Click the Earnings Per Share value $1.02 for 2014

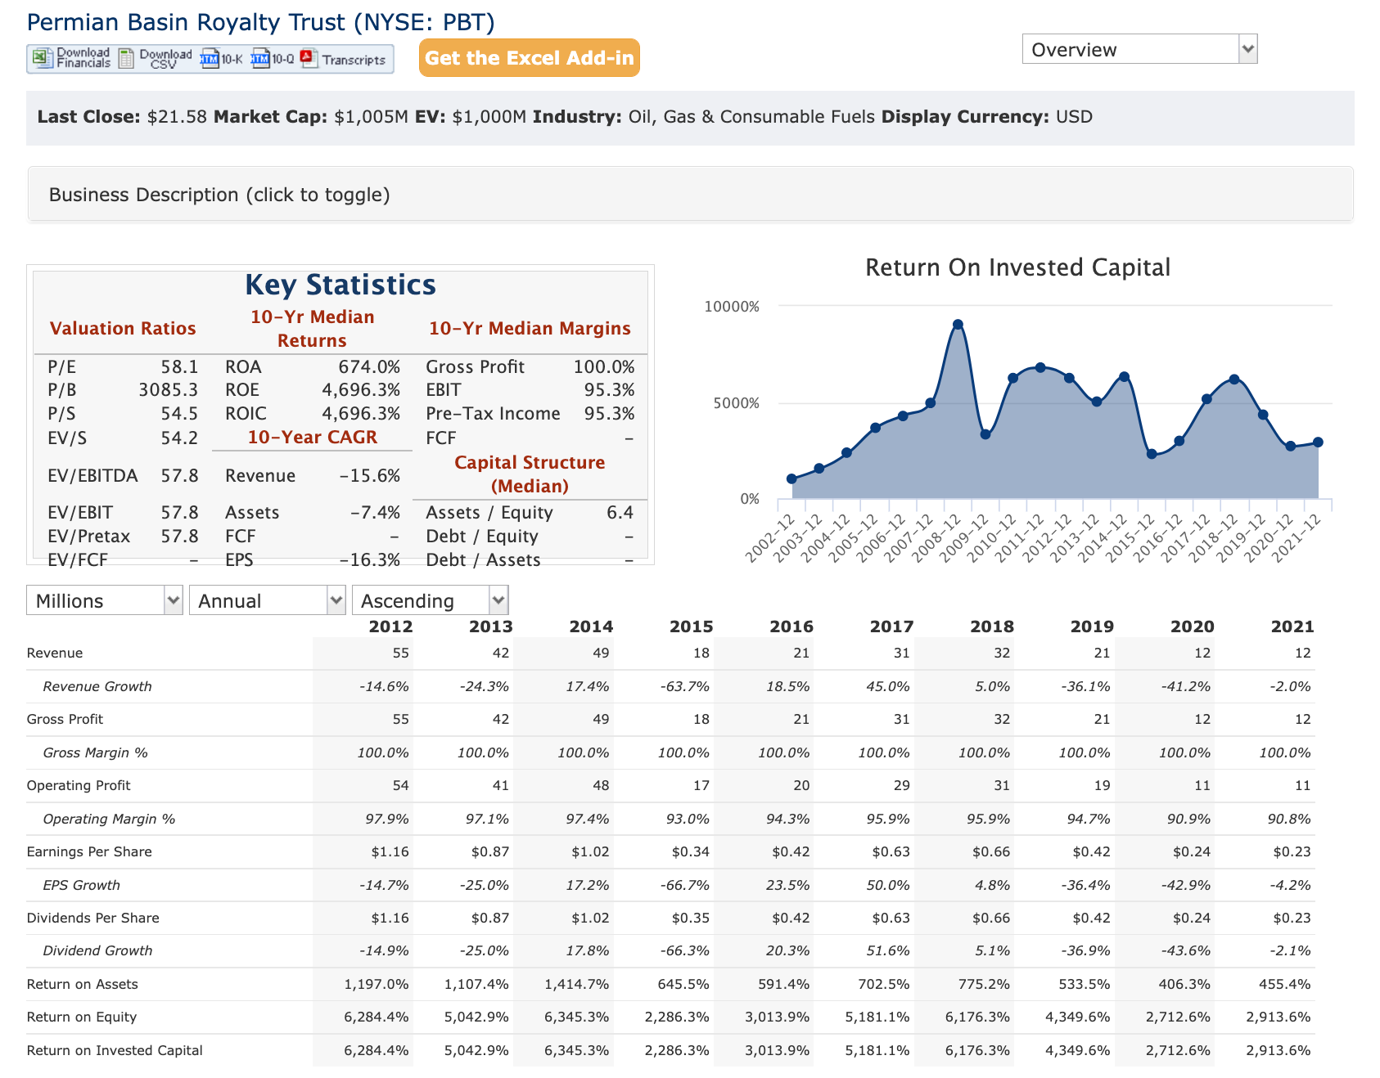click(x=590, y=851)
